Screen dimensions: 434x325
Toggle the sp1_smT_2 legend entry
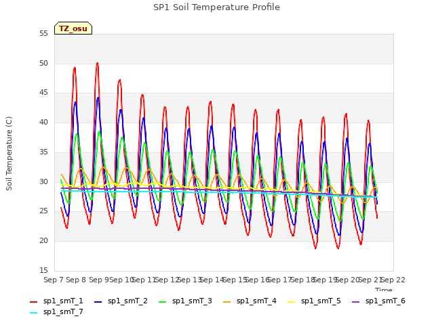click(x=121, y=301)
